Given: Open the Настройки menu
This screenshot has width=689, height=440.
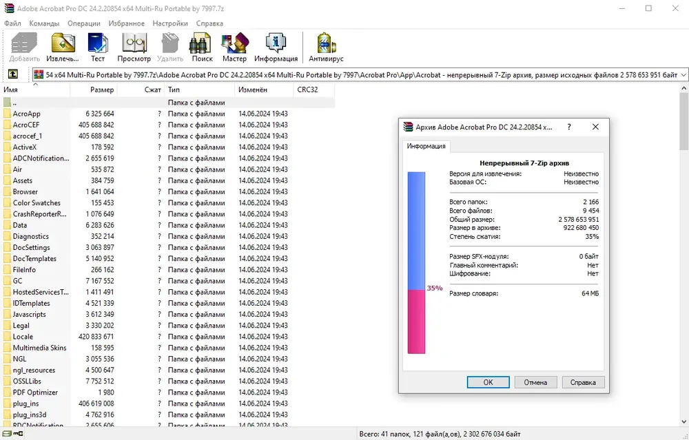Looking at the screenshot, I should 170,23.
